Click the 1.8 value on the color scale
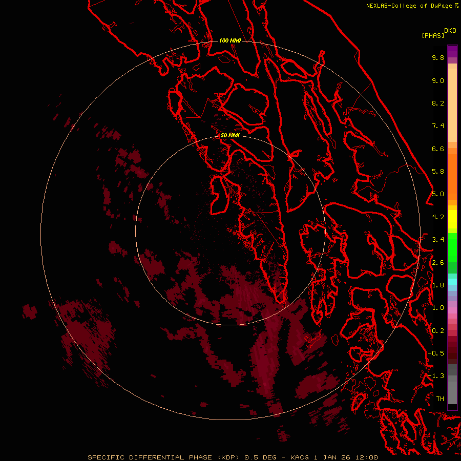Viewport: 461px width, 461px height. point(438,285)
